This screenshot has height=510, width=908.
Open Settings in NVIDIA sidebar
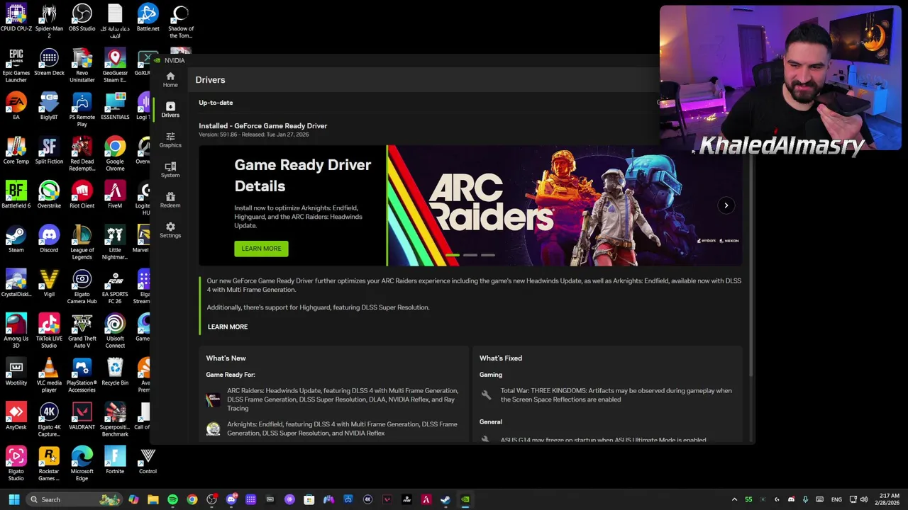(x=170, y=229)
